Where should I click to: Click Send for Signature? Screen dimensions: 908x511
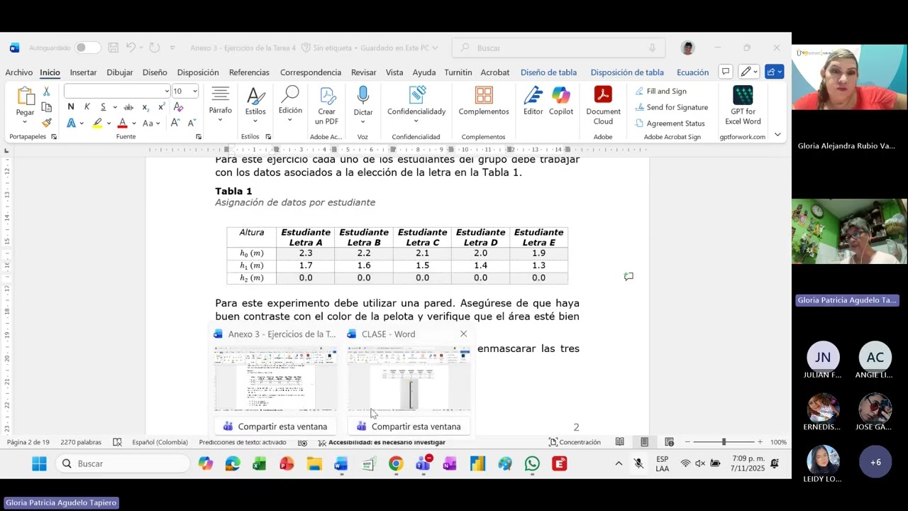pyautogui.click(x=672, y=107)
